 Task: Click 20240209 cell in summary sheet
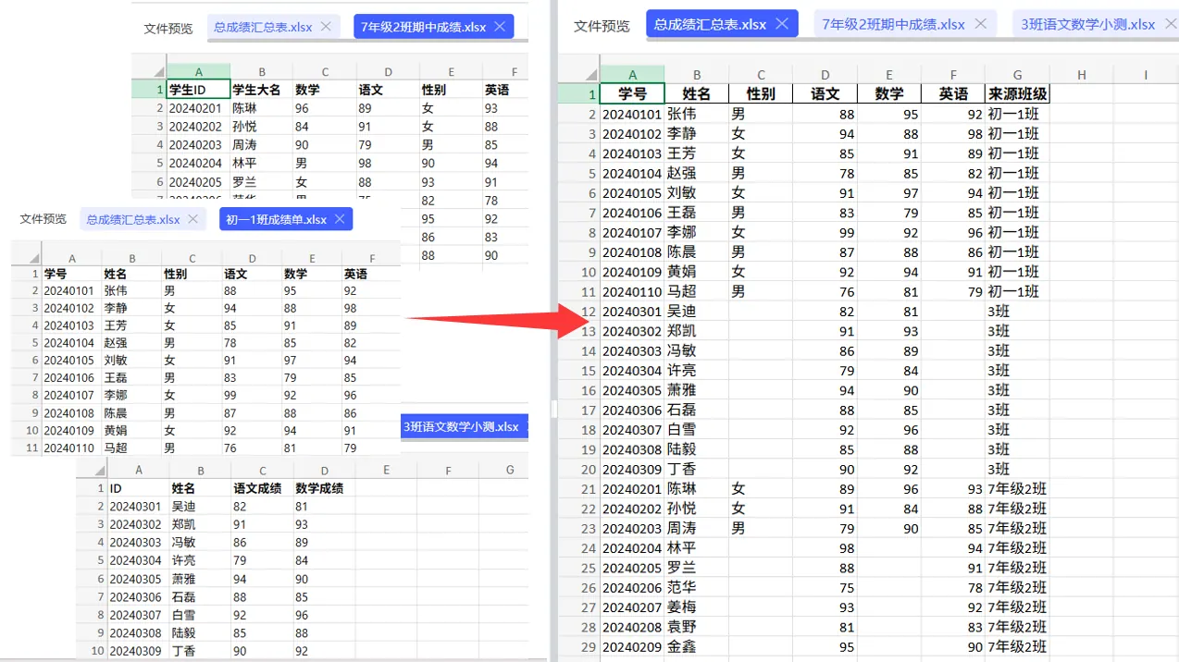click(x=632, y=646)
